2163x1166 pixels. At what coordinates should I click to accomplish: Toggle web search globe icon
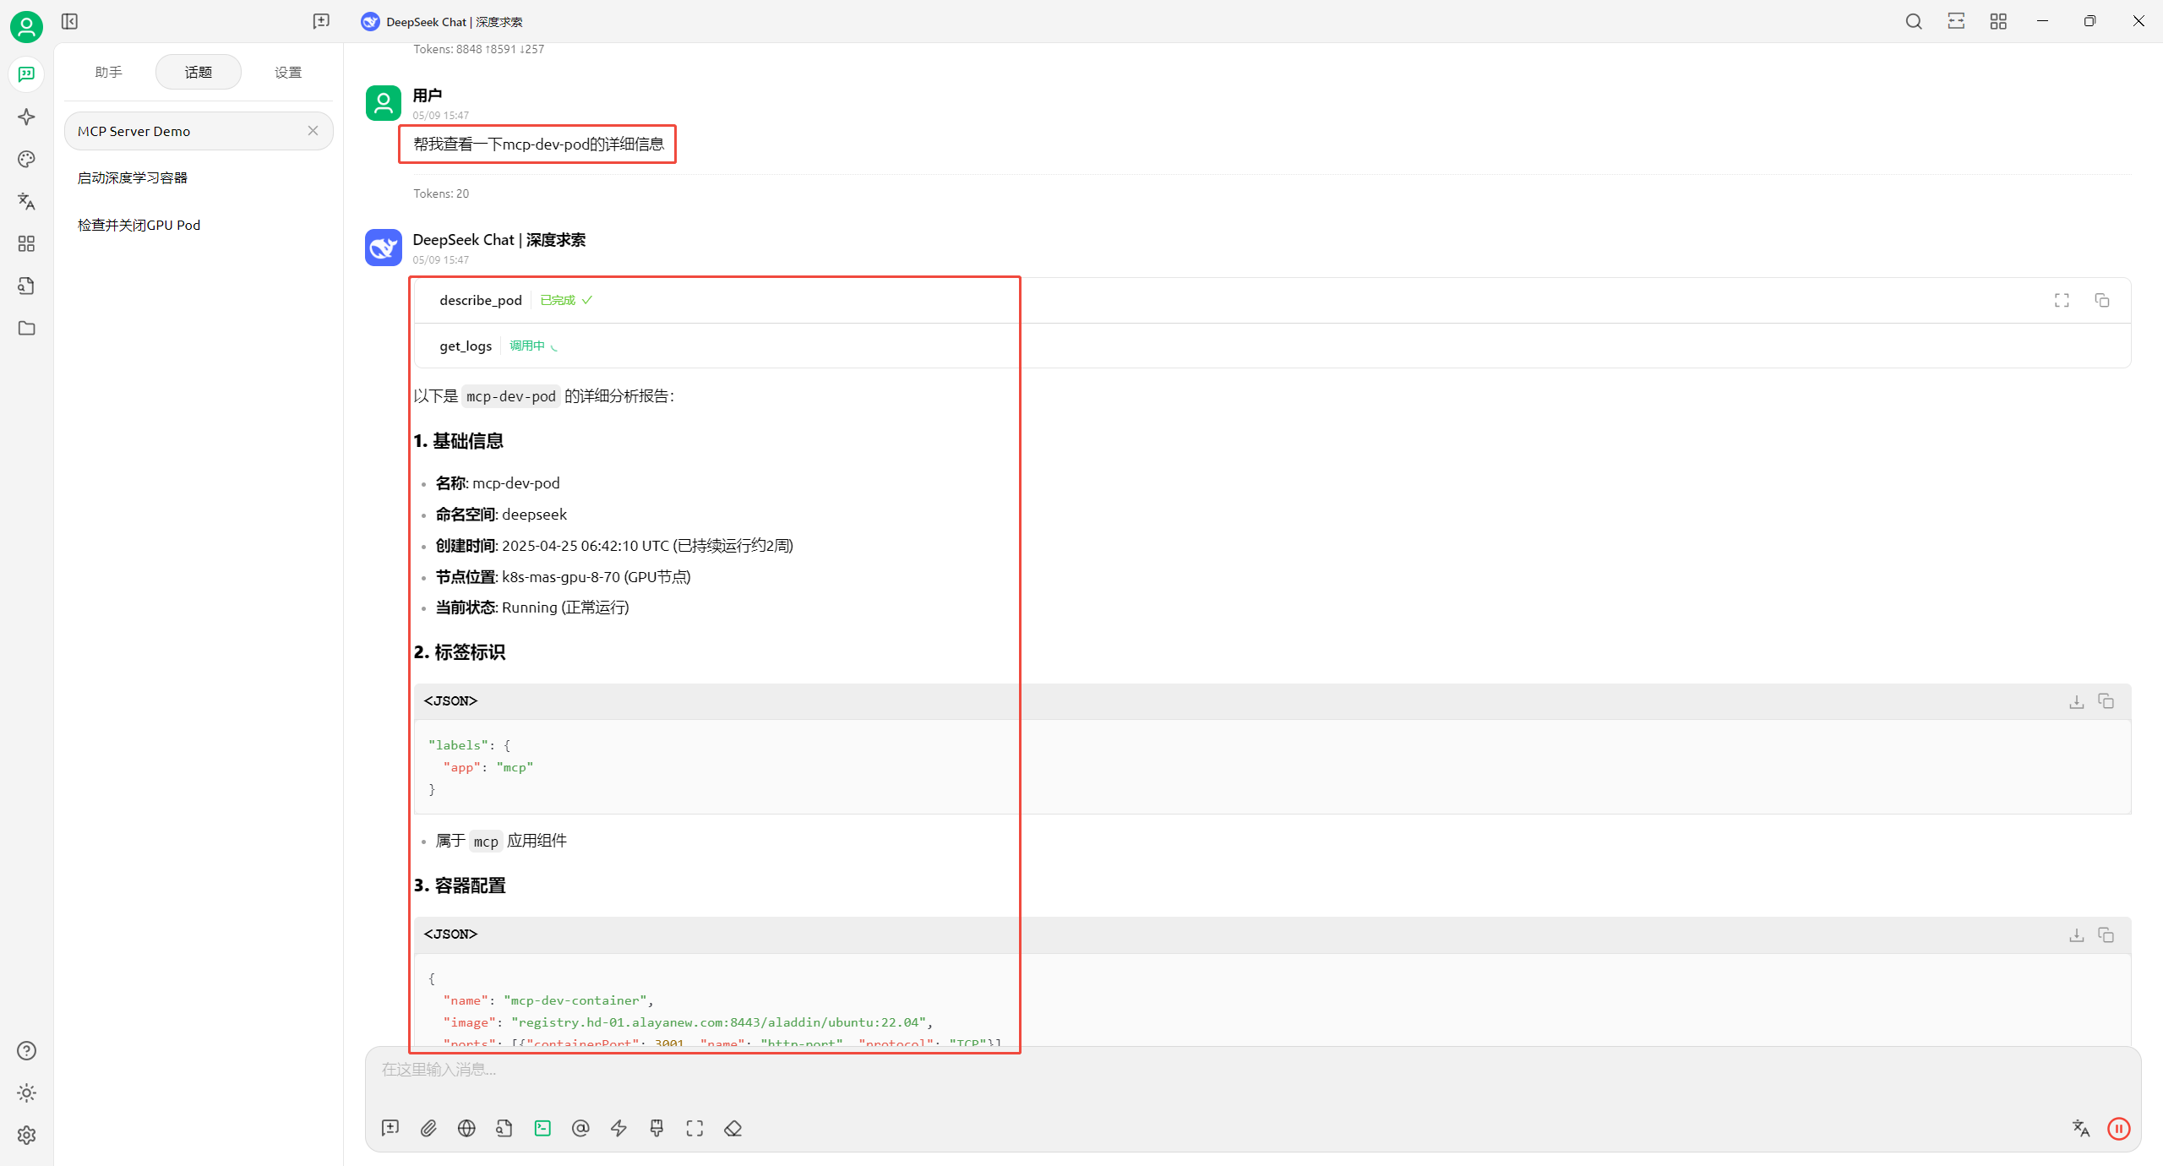[x=466, y=1128]
